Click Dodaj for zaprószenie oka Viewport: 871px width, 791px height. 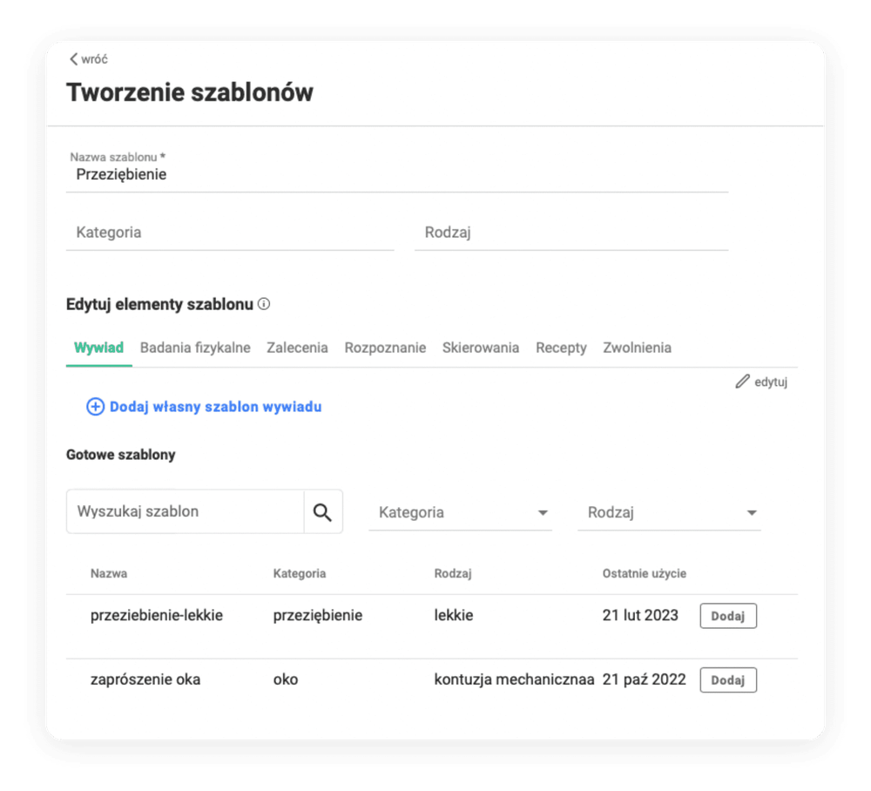[x=727, y=679]
